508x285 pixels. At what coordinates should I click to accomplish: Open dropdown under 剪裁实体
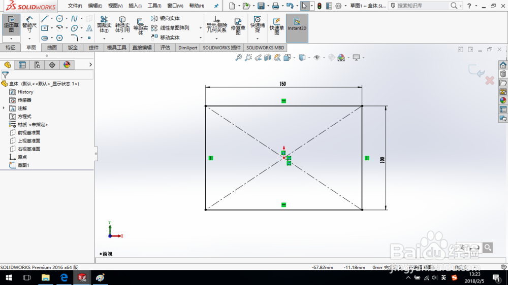click(104, 39)
